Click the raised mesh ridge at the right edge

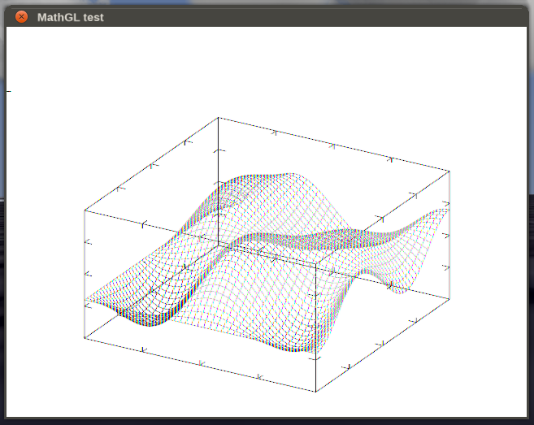(435, 215)
